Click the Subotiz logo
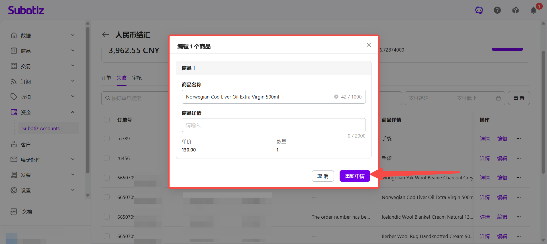This screenshot has width=547, height=244. point(26,10)
